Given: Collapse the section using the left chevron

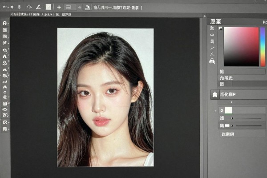Looking at the screenshot, I should [231, 102].
